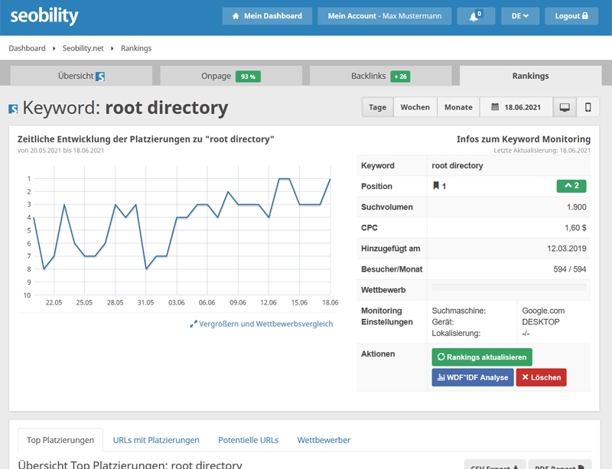
Task: Select the Tage time range toggle
Action: click(377, 107)
